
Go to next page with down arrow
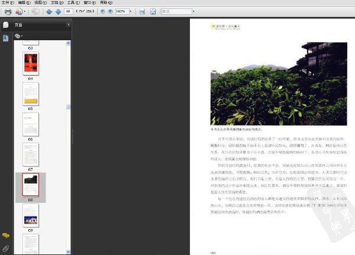(58, 12)
